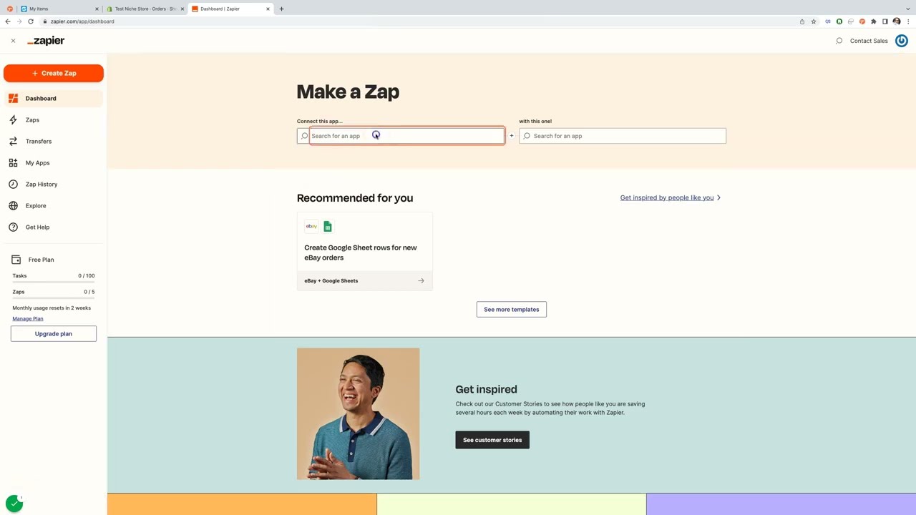Focus the 'with this one!' search field
Viewport: 916px width, 515px height.
[623, 136]
